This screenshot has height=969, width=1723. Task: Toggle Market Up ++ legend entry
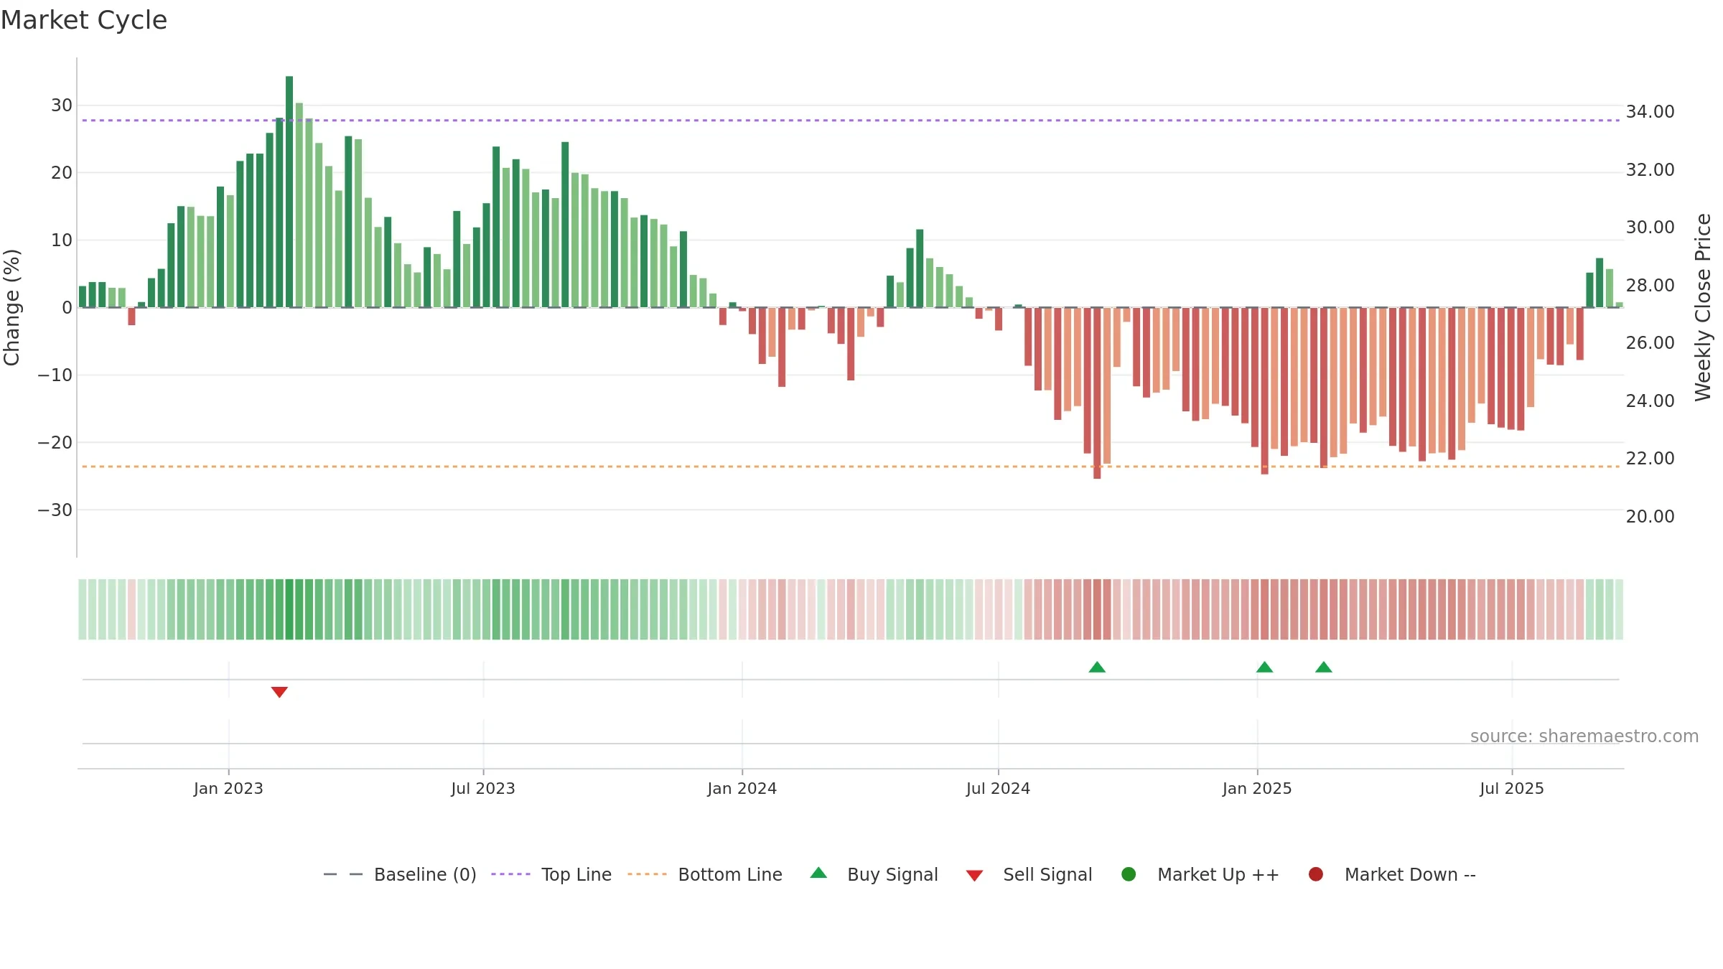1200,874
